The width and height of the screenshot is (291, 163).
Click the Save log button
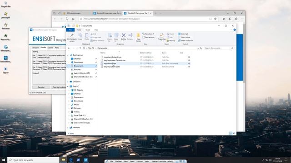[x=41, y=87]
